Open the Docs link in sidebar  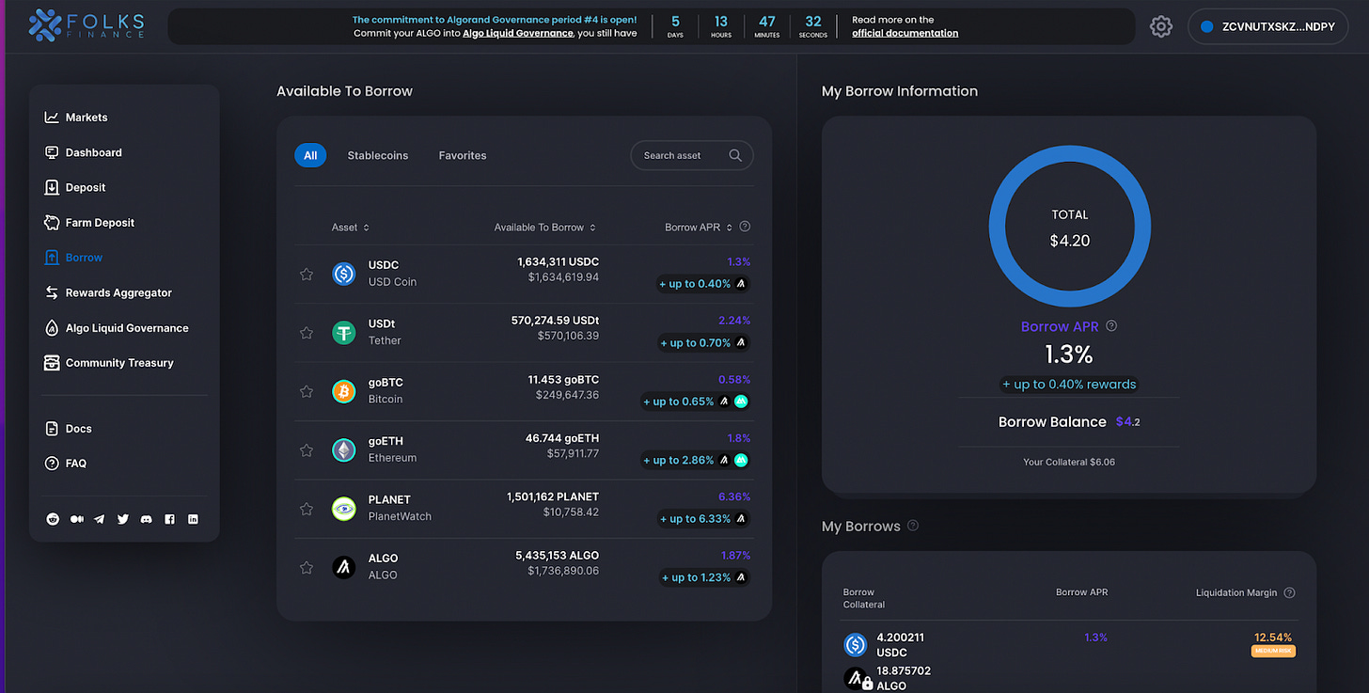point(68,429)
